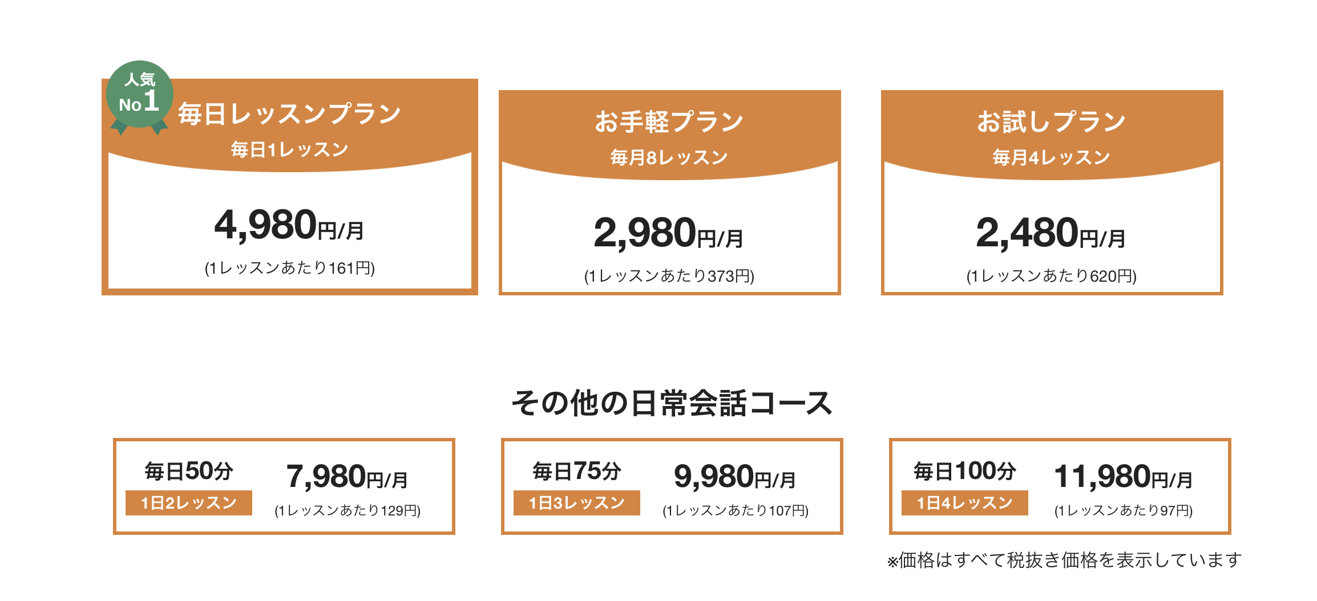Click the 2,980円/月 price
Image resolution: width=1317 pixels, height=601 pixels.
[x=669, y=234]
